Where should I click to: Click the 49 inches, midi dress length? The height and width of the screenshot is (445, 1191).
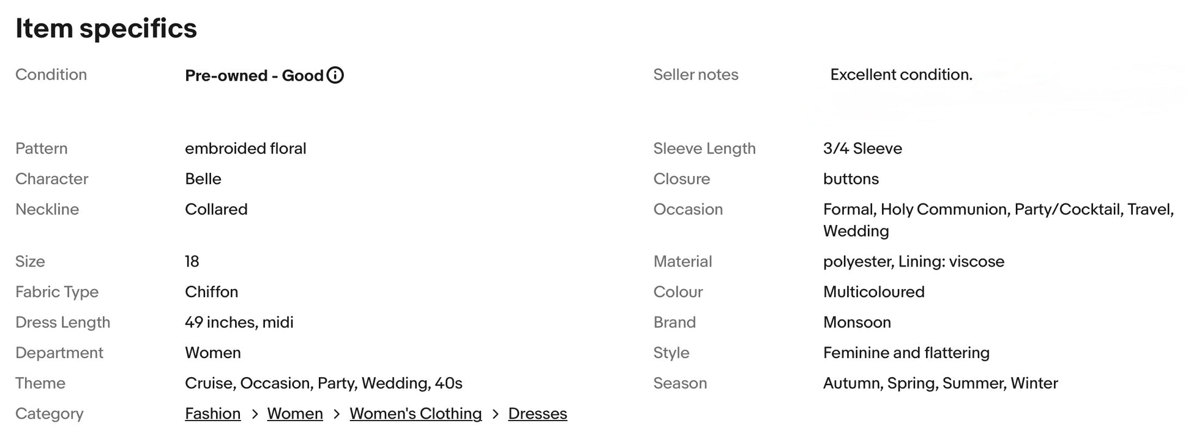pos(239,322)
